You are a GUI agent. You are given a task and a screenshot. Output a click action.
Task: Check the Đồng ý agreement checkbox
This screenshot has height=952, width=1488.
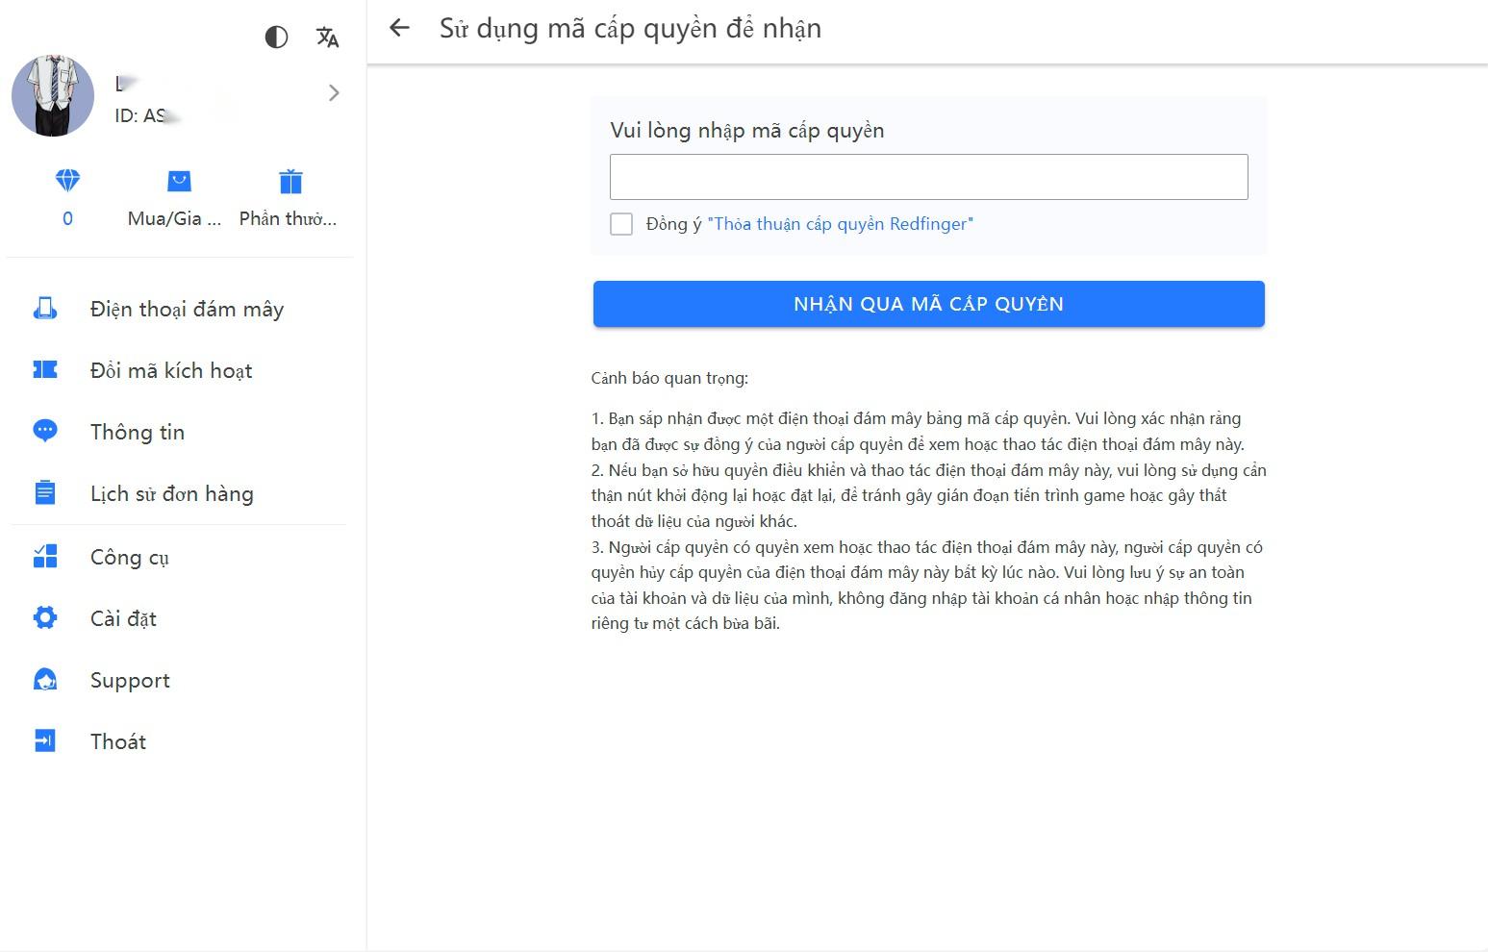pos(621,224)
